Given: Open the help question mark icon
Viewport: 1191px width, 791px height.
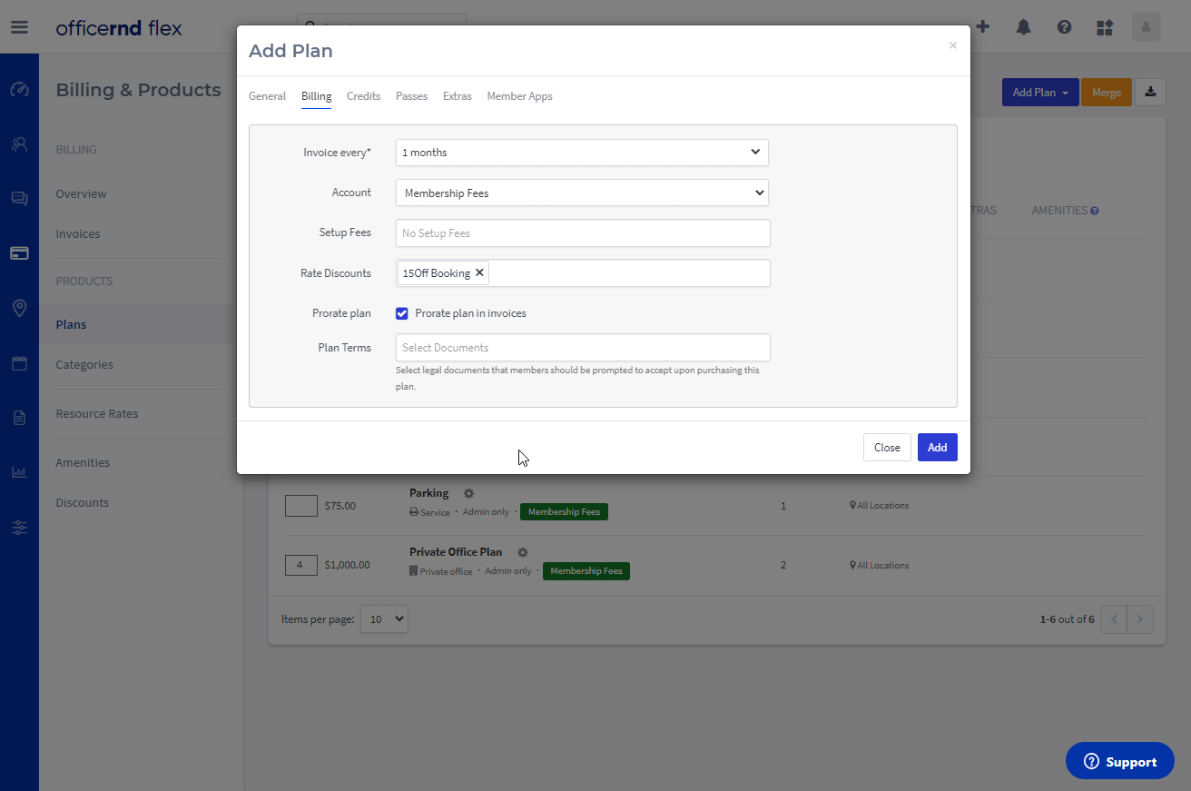Looking at the screenshot, I should tap(1064, 27).
